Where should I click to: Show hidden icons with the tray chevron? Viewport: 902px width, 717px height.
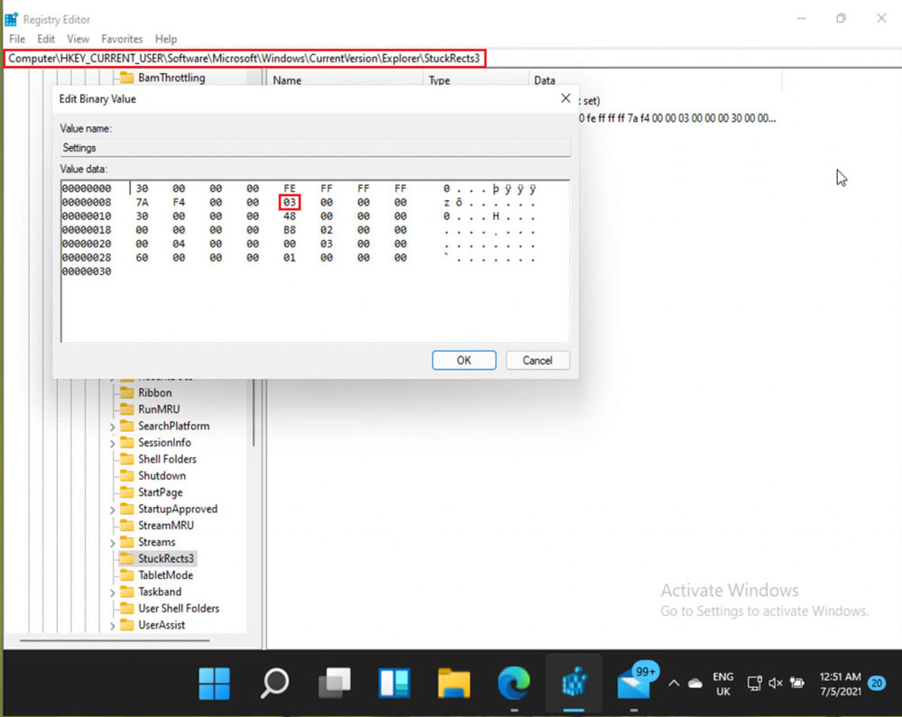675,684
